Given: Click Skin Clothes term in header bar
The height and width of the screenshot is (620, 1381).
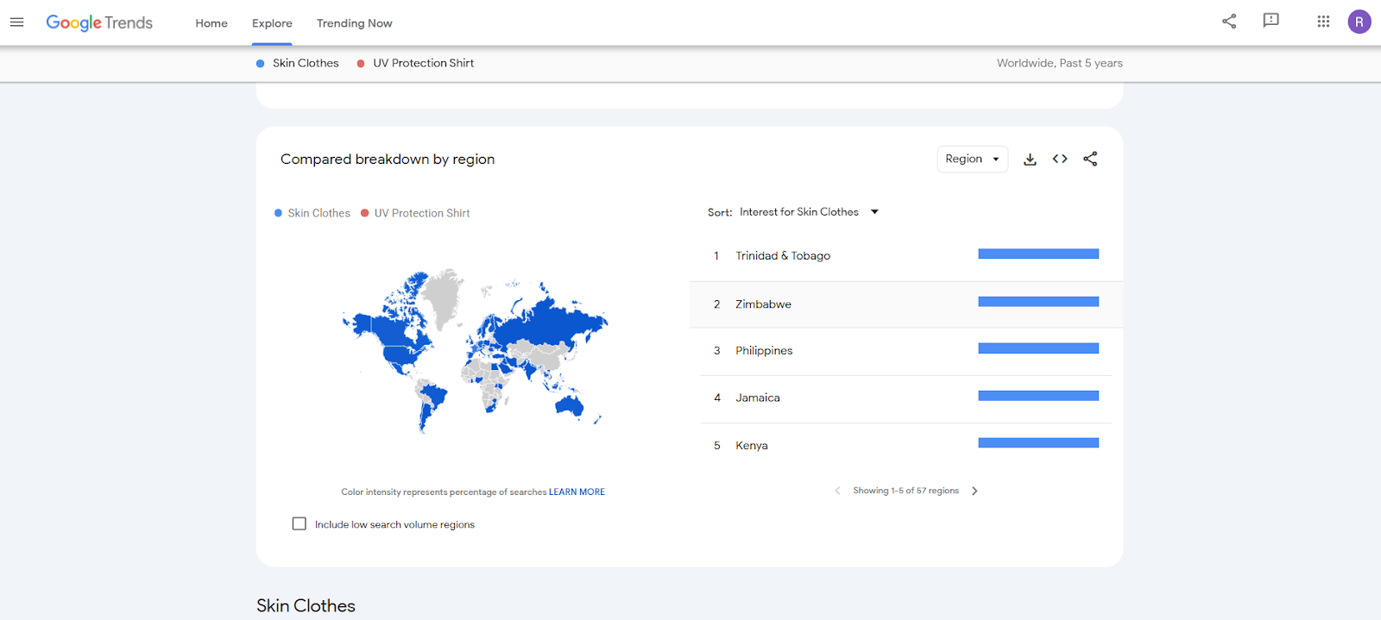Looking at the screenshot, I should click(x=306, y=64).
